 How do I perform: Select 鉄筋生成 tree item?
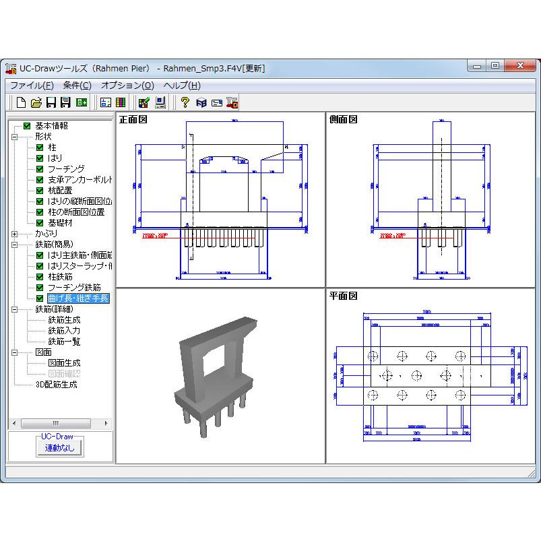(64, 320)
